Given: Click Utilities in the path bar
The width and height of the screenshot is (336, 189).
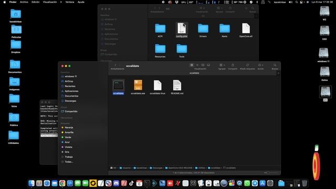Looking at the screenshot, I should [x=200, y=168].
